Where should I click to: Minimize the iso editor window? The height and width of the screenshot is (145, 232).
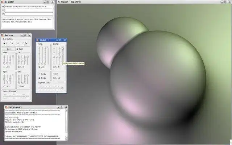45,2
